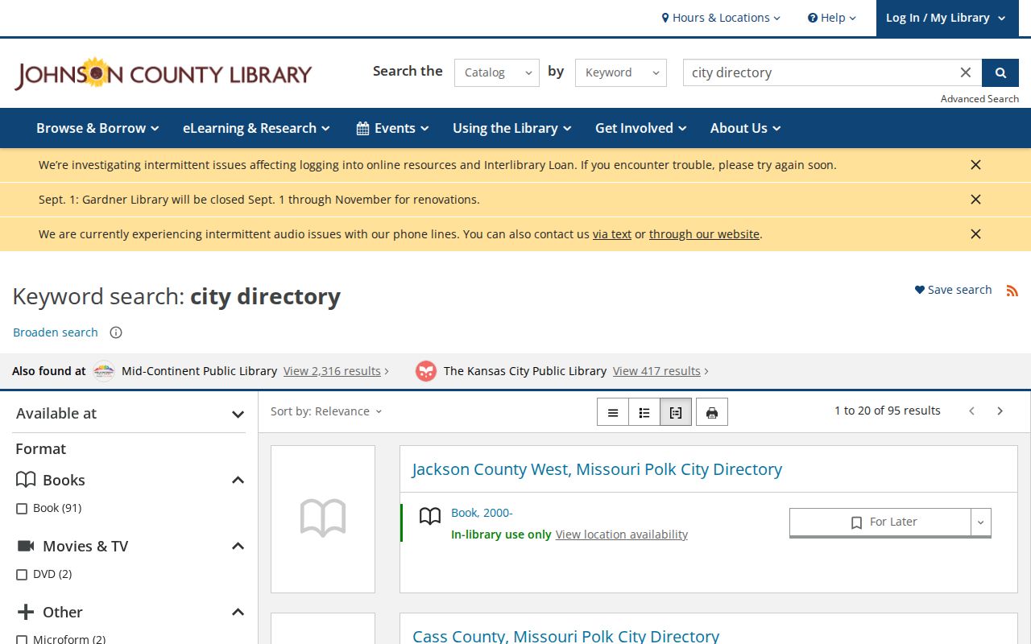This screenshot has height=644, width=1031.
Task: Switch to the compact list view
Action: coord(613,412)
